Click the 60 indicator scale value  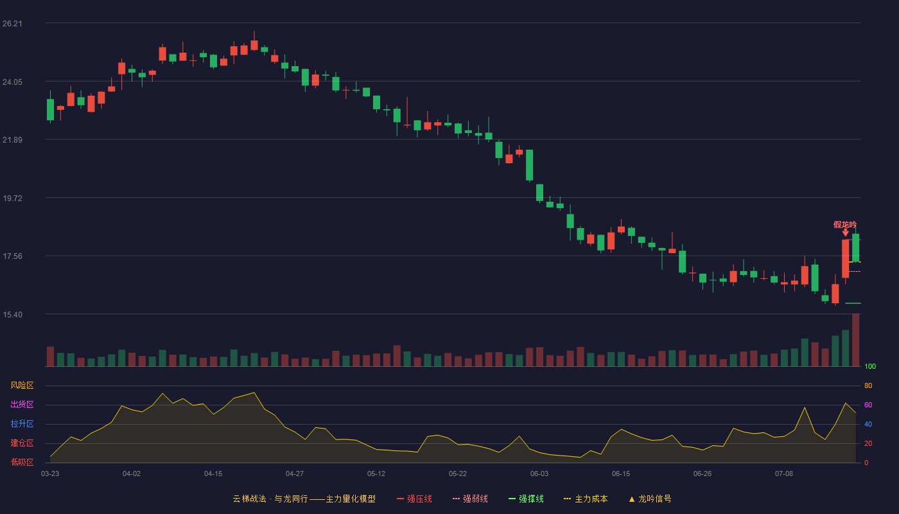point(868,405)
